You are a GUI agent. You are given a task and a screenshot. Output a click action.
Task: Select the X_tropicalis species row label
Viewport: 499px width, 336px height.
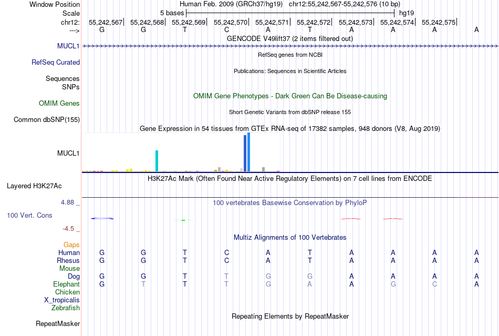(62, 300)
